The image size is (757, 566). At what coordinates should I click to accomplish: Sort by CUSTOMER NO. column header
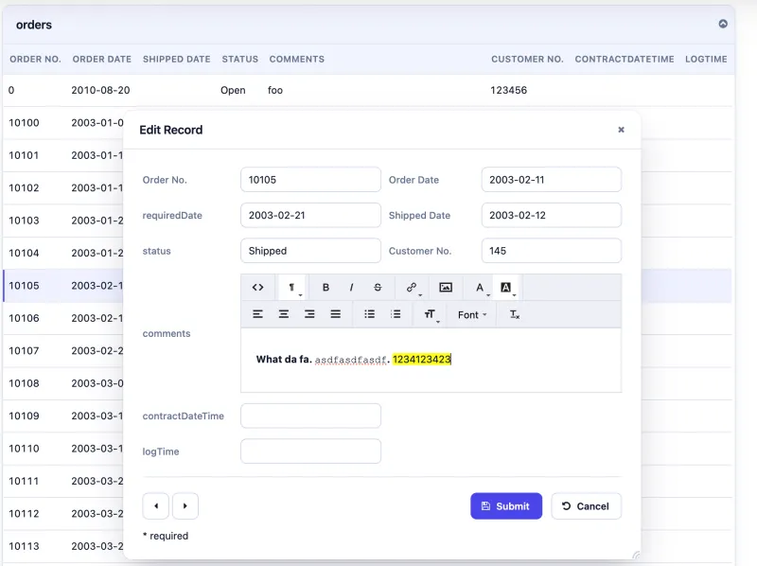tap(527, 59)
